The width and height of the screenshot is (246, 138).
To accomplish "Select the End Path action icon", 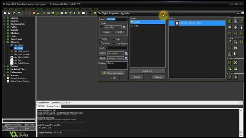I will (236, 62).
